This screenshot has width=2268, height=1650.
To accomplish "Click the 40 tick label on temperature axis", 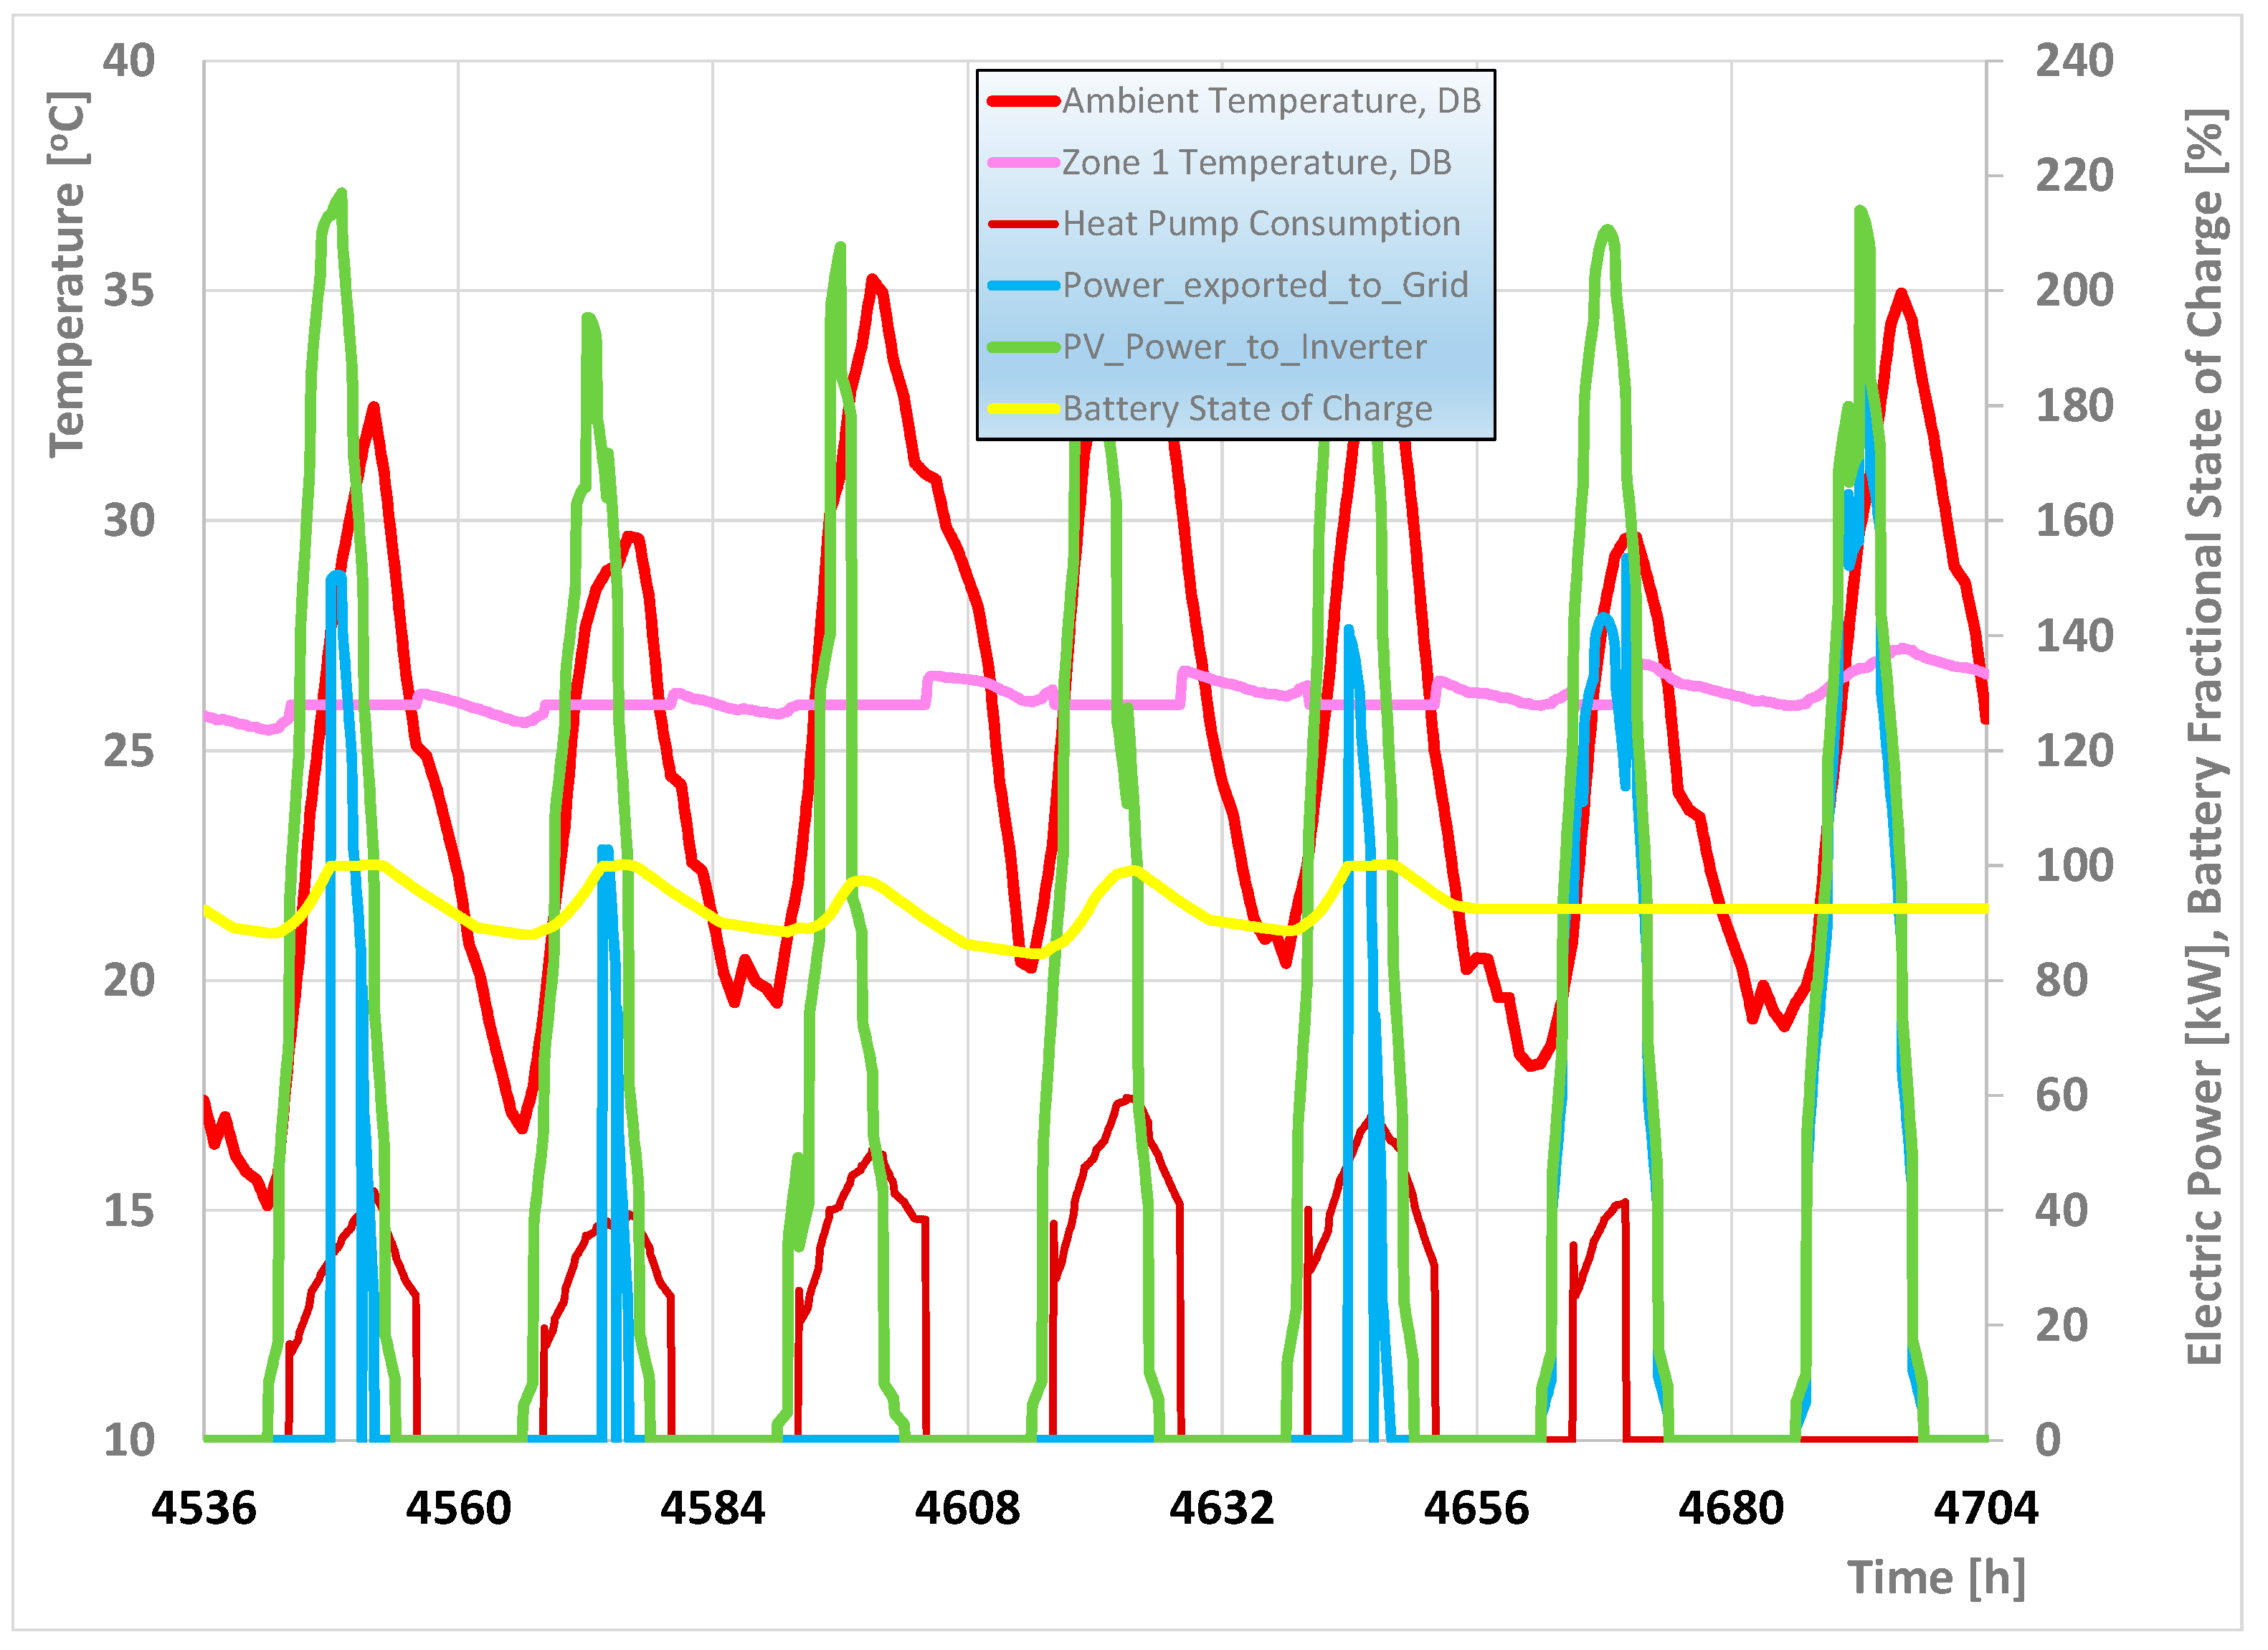I will coord(129,62).
